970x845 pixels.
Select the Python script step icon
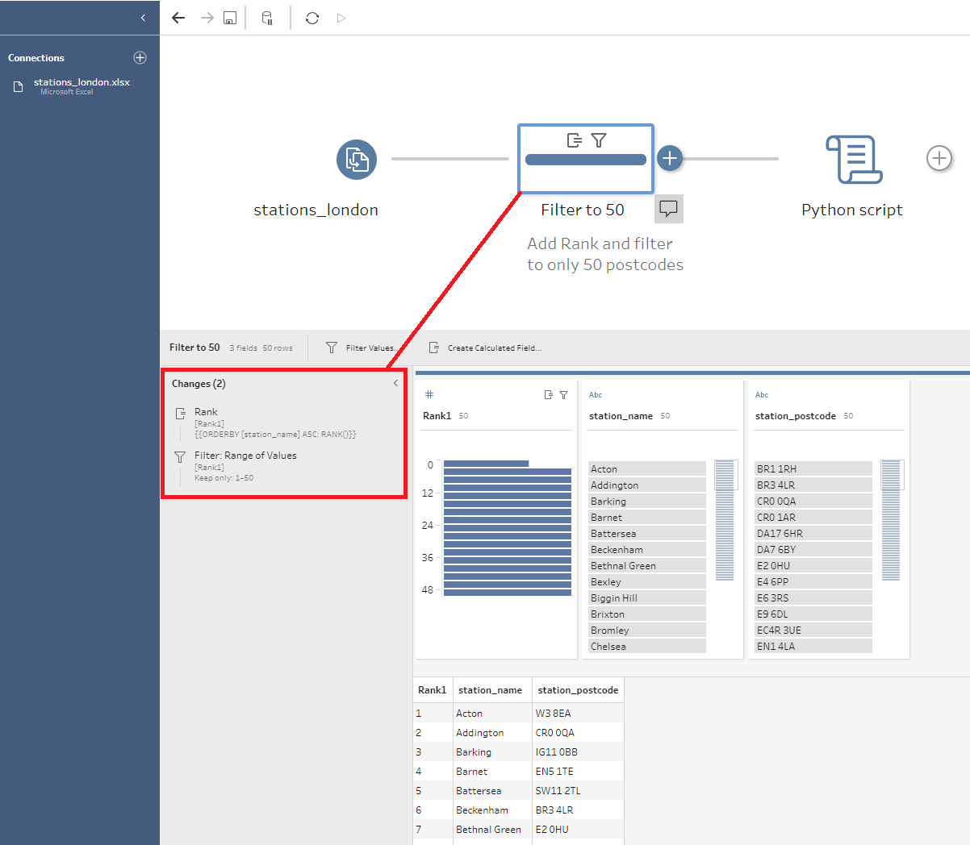pos(853,160)
